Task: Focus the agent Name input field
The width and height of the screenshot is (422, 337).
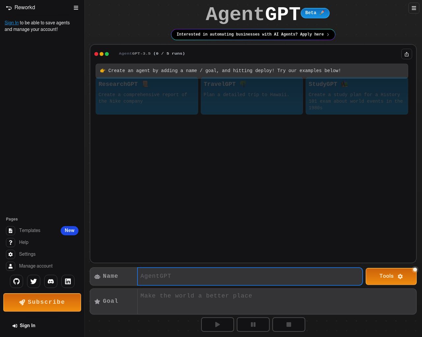Action: click(x=250, y=276)
